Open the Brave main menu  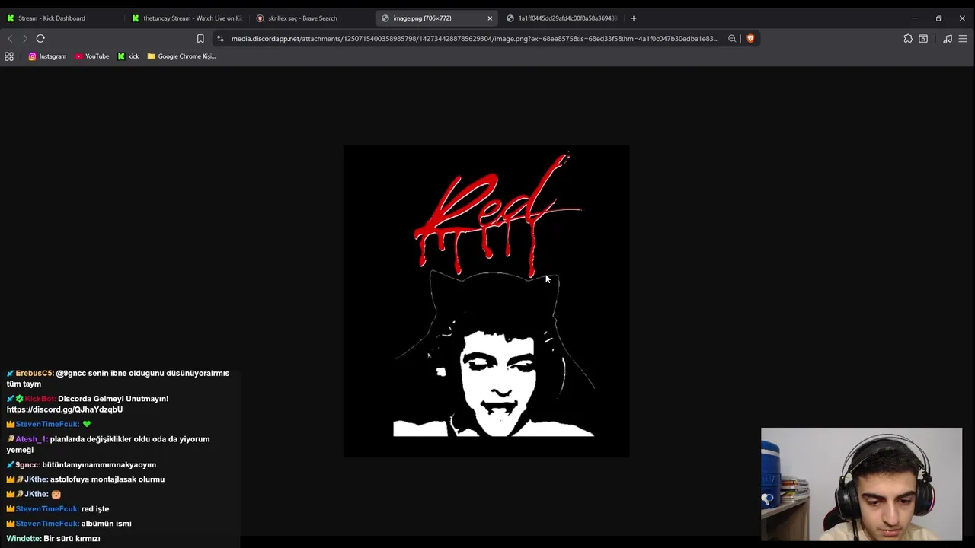[963, 39]
